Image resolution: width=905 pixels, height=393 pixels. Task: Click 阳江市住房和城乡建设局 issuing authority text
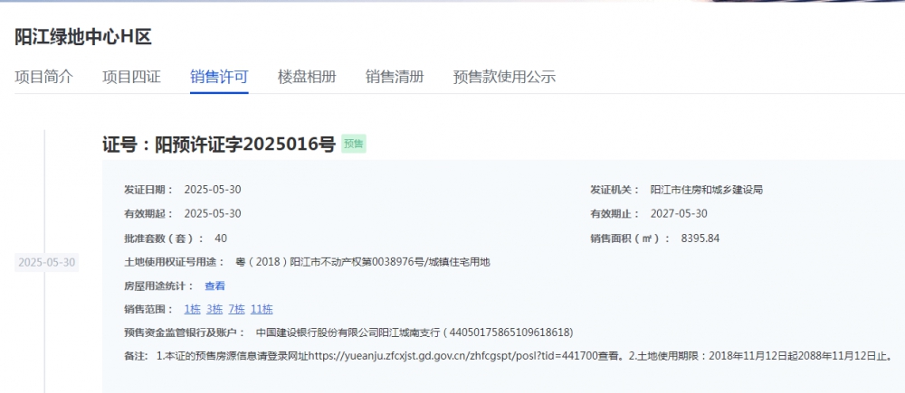click(x=707, y=190)
